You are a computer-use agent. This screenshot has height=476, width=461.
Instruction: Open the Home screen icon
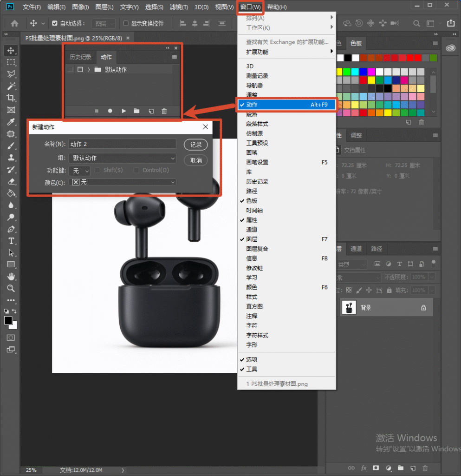point(14,23)
